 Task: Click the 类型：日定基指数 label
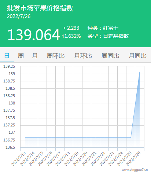point(108,36)
